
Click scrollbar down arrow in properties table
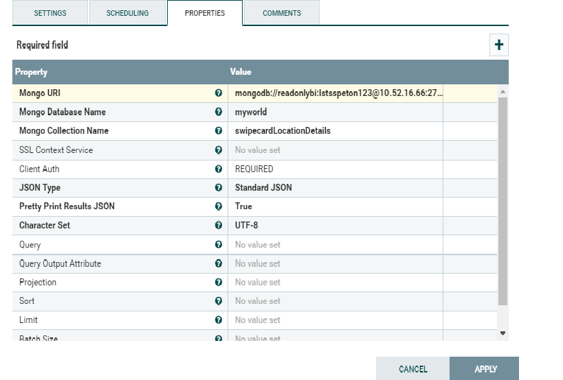coord(503,333)
